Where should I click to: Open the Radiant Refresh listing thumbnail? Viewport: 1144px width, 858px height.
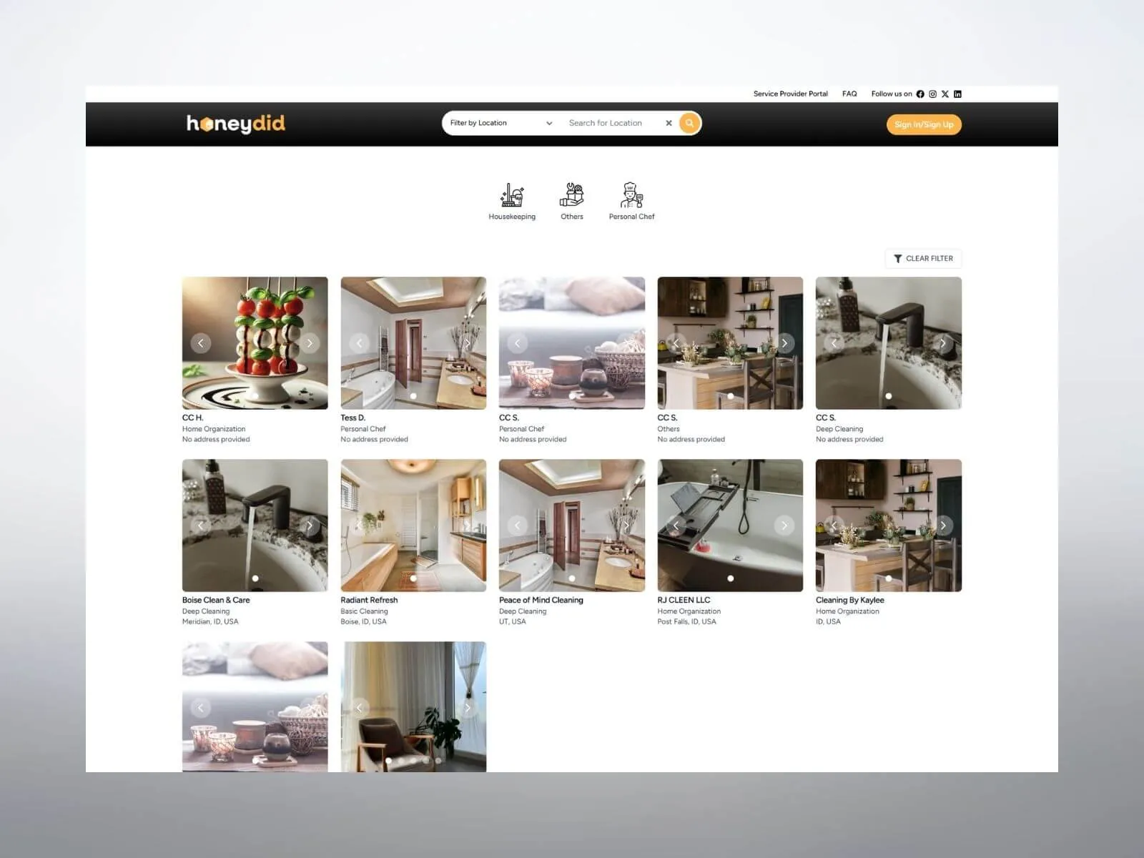[x=413, y=526]
